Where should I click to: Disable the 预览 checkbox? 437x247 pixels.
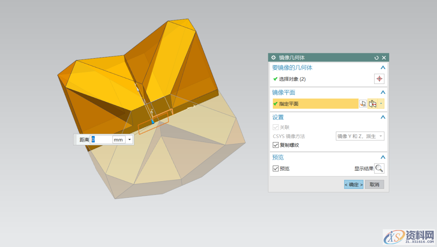tap(276, 168)
